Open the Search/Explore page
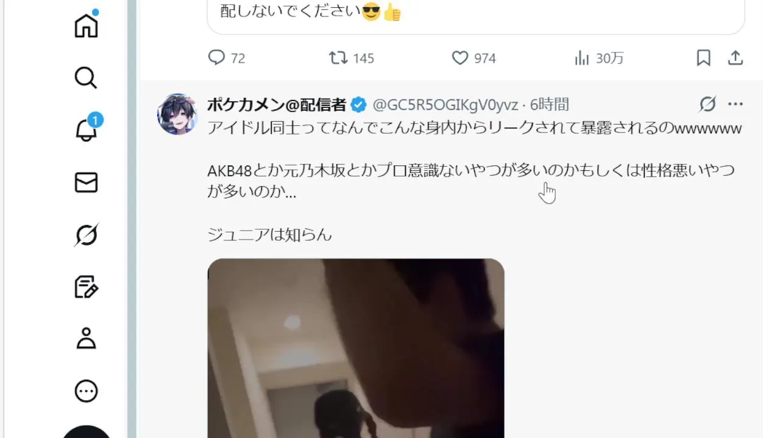This screenshot has height=438, width=780. (x=86, y=78)
